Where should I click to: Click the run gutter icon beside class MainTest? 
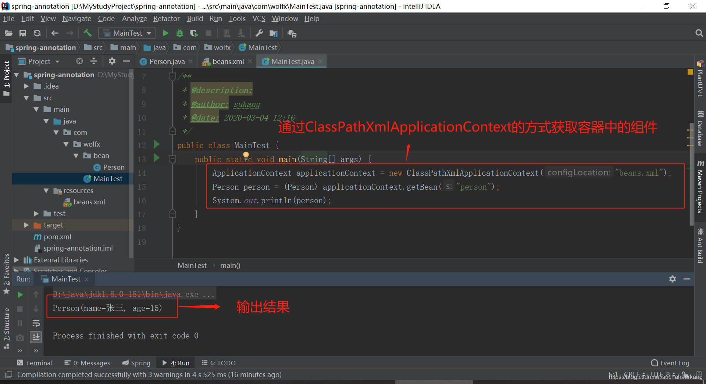click(x=156, y=144)
